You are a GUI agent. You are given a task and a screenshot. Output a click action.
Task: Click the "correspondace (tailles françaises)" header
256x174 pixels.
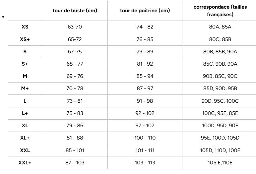point(220,11)
